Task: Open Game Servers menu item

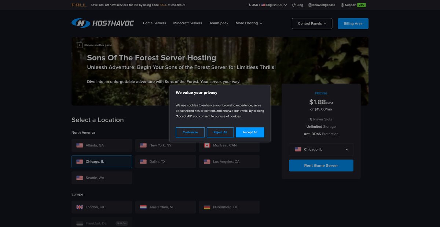Action: (154, 23)
